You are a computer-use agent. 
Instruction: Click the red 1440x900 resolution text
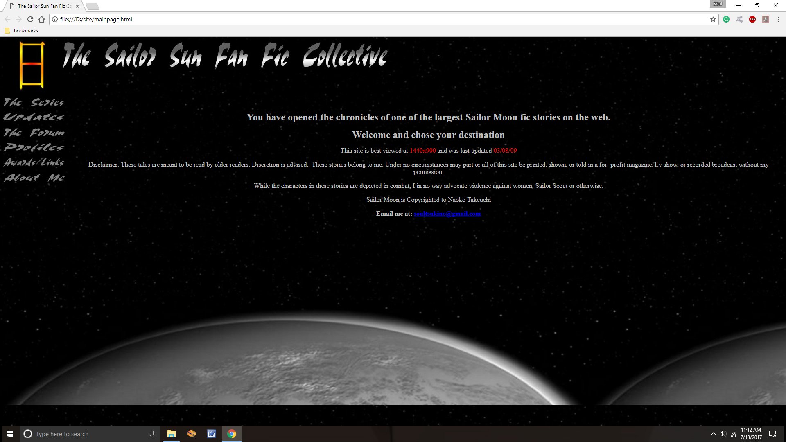pos(422,151)
